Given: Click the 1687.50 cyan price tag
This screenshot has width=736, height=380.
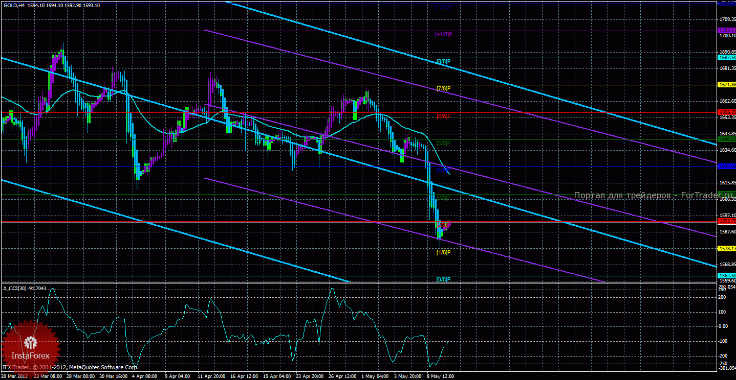Looking at the screenshot, I should coord(726,58).
